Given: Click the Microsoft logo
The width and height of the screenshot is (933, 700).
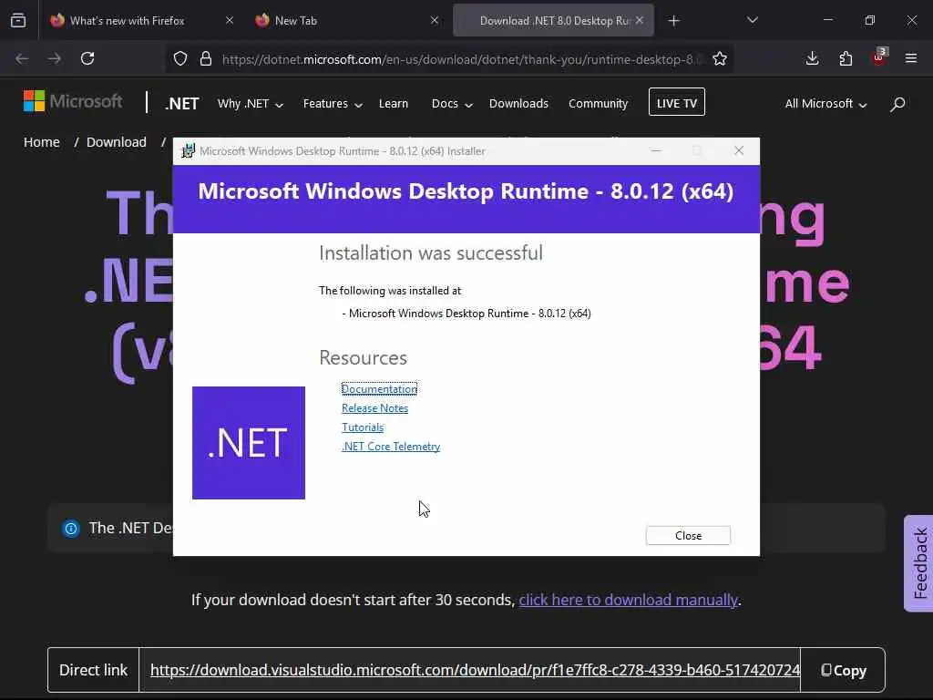Looking at the screenshot, I should point(73,101).
